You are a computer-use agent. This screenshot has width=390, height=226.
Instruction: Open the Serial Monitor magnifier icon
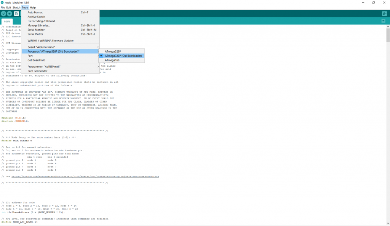(x=384, y=14)
